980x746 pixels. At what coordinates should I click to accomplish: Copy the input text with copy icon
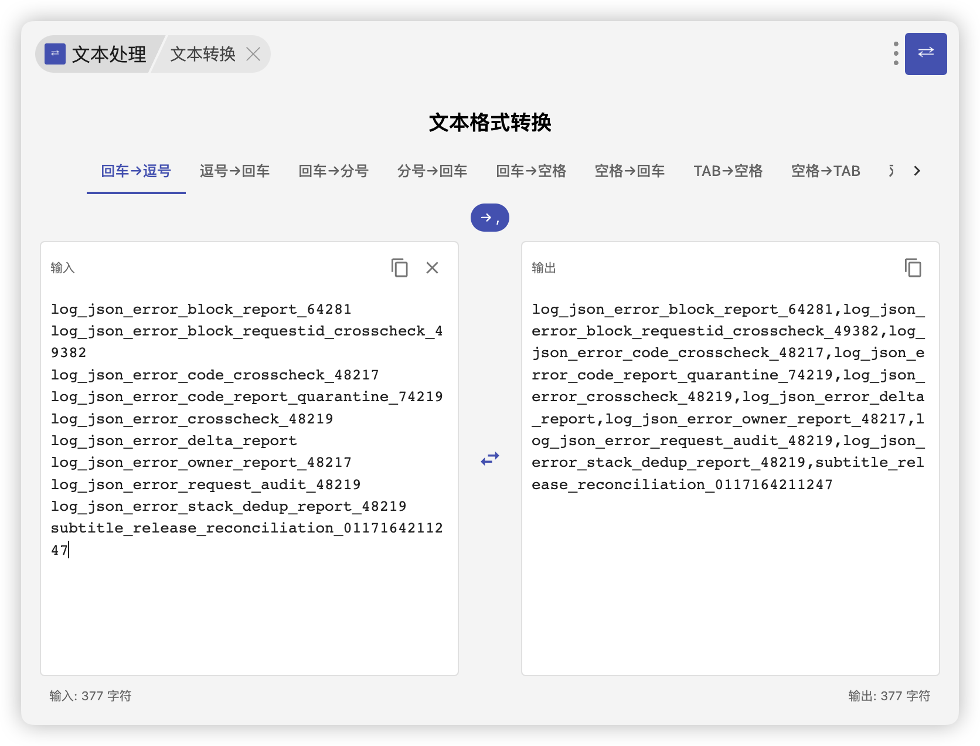[399, 268]
